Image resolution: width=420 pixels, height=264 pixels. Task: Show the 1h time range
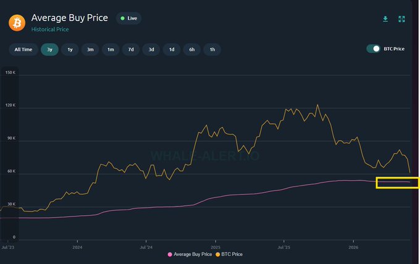click(212, 49)
